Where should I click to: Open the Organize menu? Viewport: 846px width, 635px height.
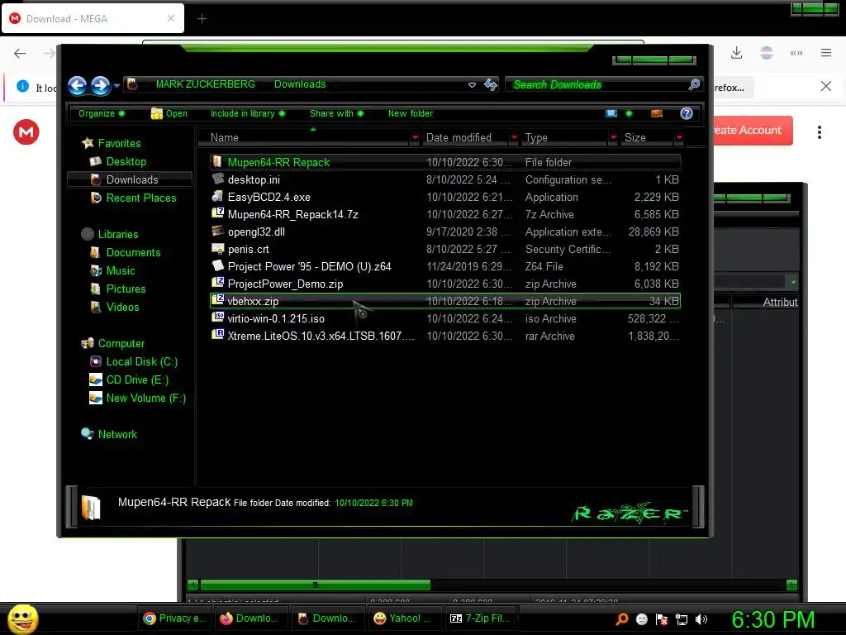[x=102, y=113]
